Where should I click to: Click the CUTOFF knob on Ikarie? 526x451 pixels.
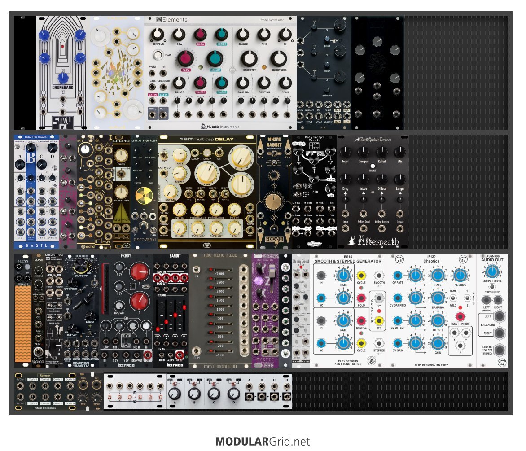81,267
